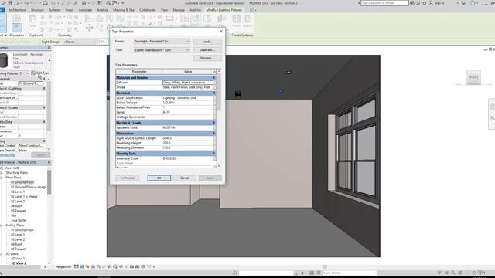The image size is (495, 278).
Task: Click the Edit Type icon in Properties palette
Action: pyautogui.click(x=33, y=73)
